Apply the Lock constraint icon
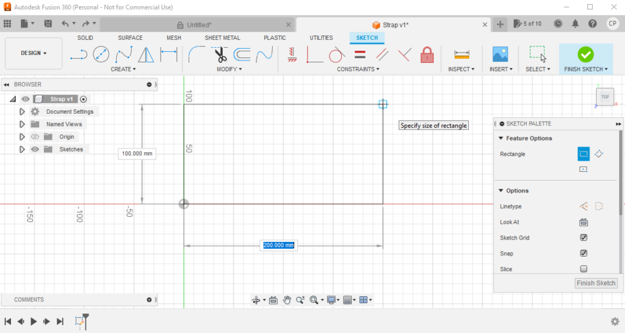The image size is (625, 333). [x=427, y=55]
